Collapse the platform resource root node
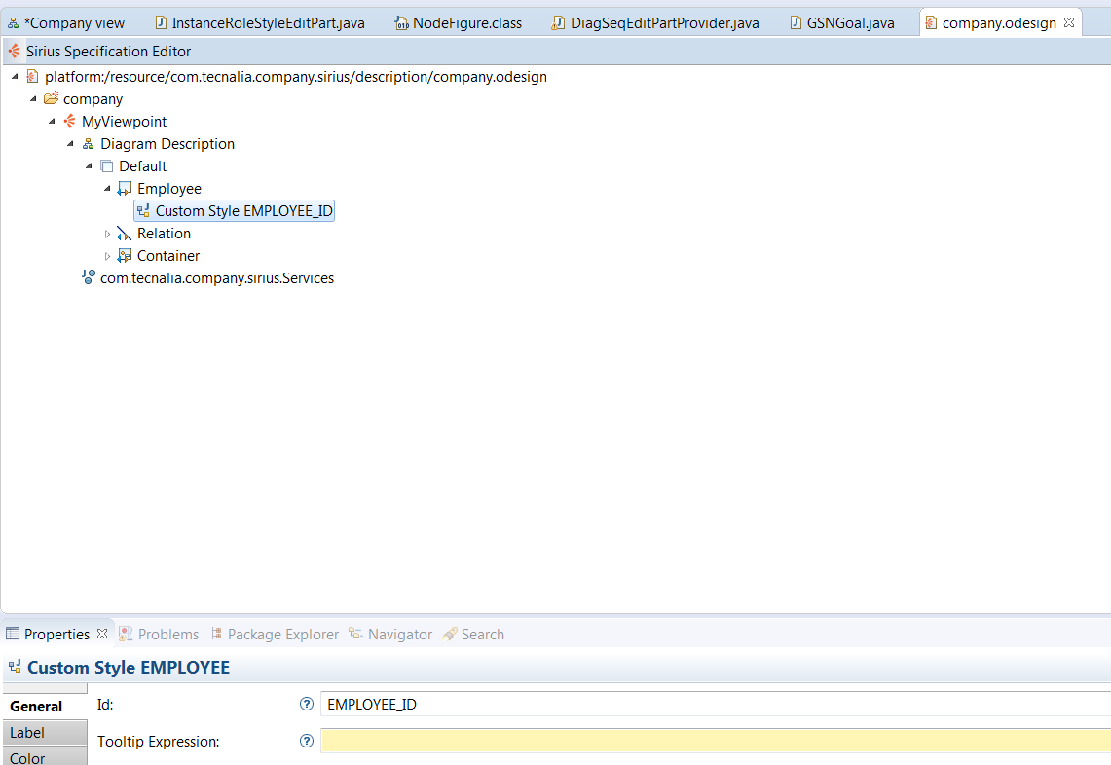This screenshot has height=765, width=1111. tap(15, 77)
